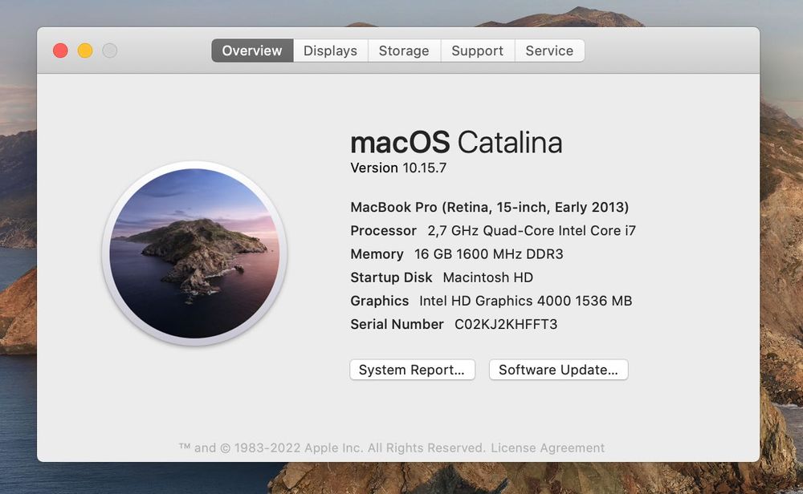Minimize window with the yellow button
803x494 pixels.
pyautogui.click(x=85, y=51)
